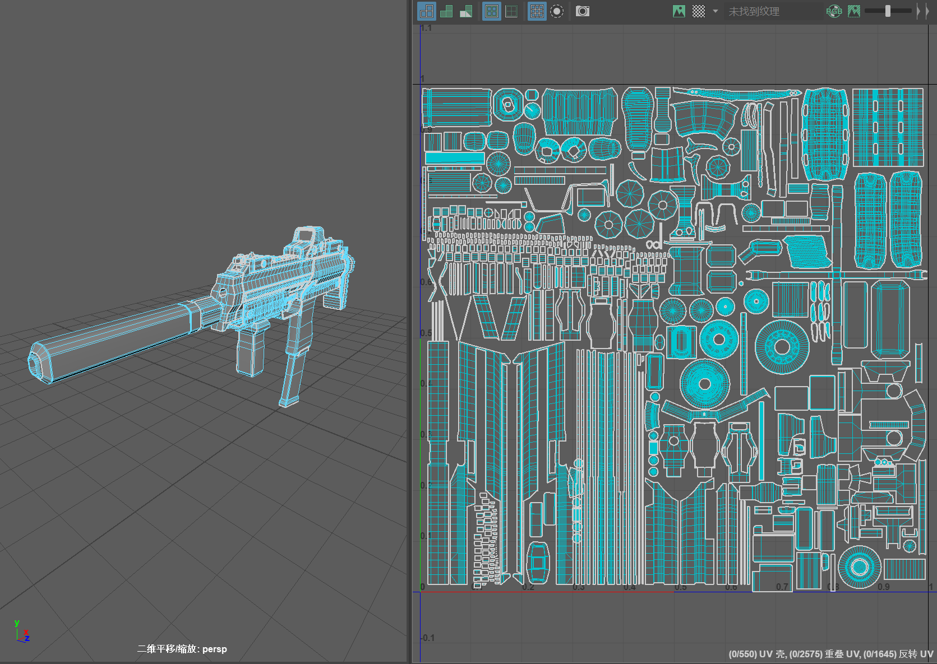Image resolution: width=937 pixels, height=664 pixels.
Task: Open the 未找到纹理 texture selector field
Action: click(773, 11)
